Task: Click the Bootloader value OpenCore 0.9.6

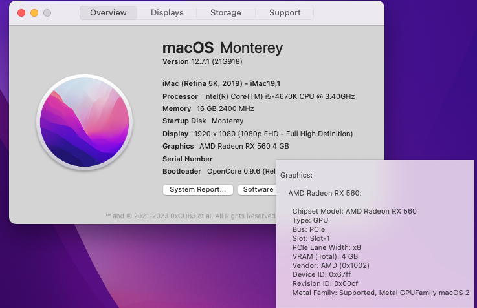Action: coord(241,172)
